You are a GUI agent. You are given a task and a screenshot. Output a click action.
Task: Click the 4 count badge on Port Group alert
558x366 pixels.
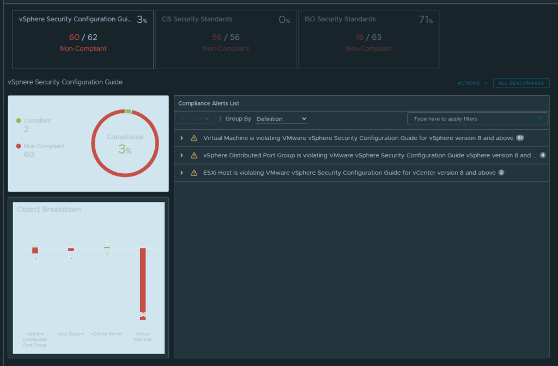tap(543, 155)
